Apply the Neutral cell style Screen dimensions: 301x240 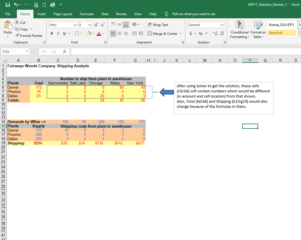(x=282, y=33)
